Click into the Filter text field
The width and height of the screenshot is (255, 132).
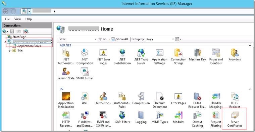(81, 39)
